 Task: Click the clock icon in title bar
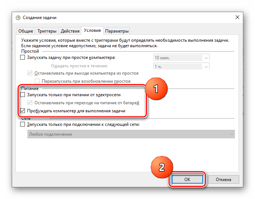click(18, 18)
